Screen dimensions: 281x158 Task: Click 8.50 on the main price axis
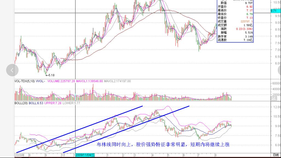click(277, 30)
